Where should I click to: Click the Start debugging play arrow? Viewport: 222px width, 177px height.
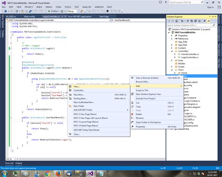coord(49,11)
